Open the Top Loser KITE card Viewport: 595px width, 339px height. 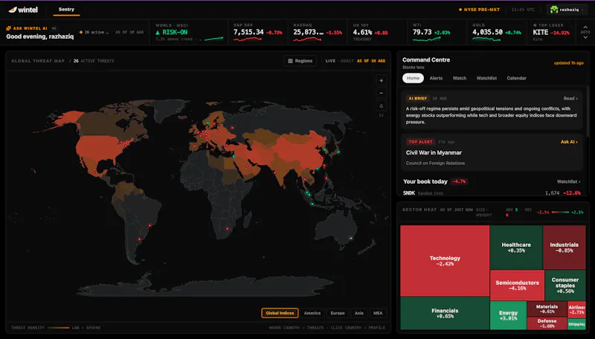coord(551,32)
